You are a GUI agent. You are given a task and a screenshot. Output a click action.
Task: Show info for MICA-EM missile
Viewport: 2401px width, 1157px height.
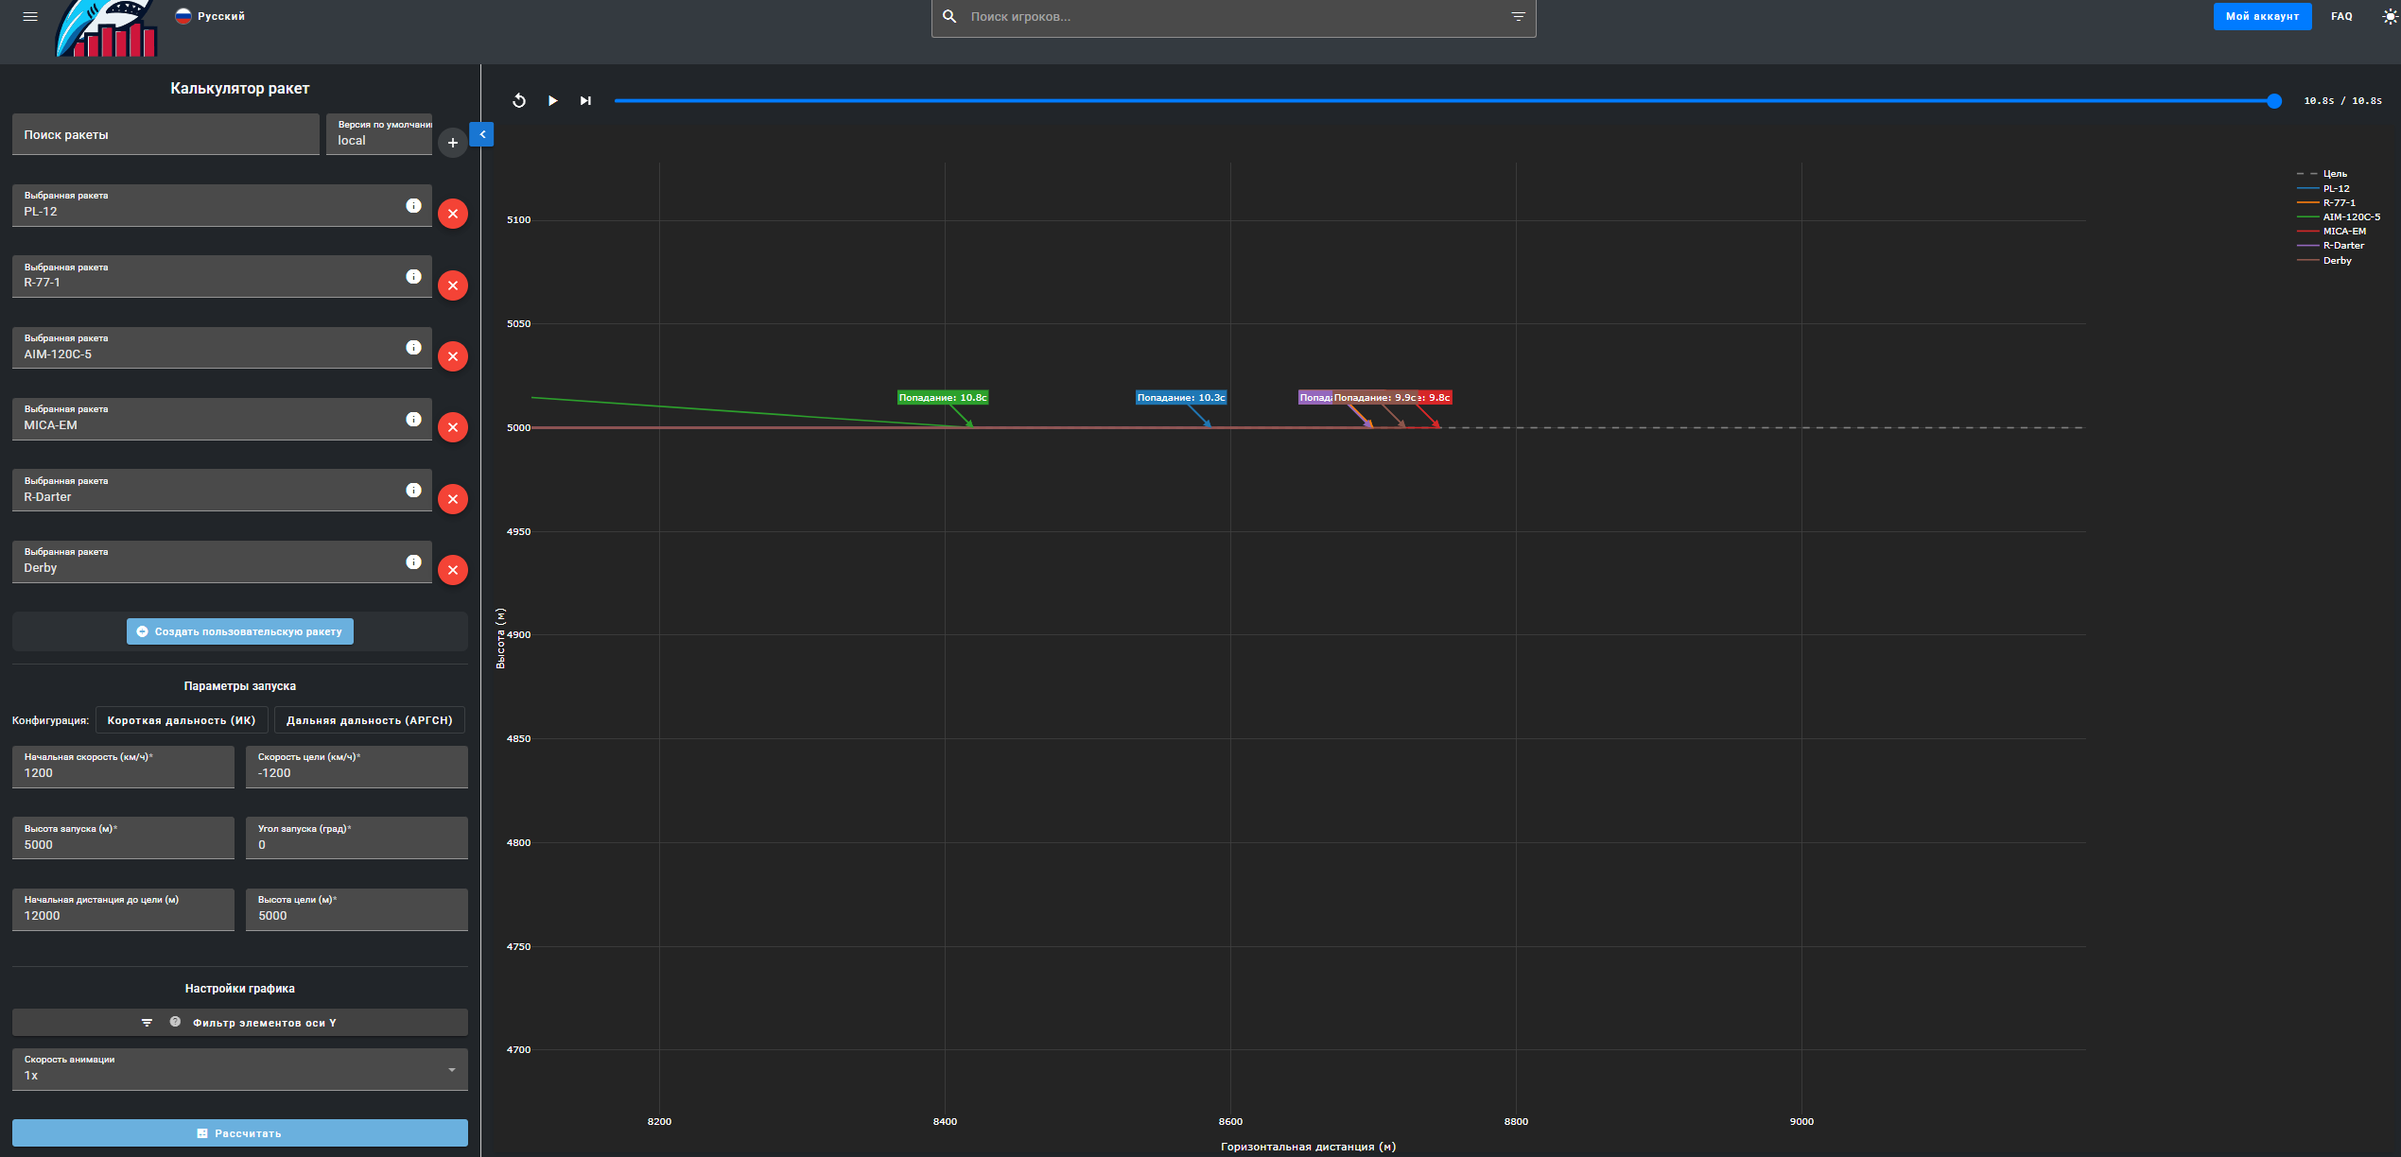point(413,420)
